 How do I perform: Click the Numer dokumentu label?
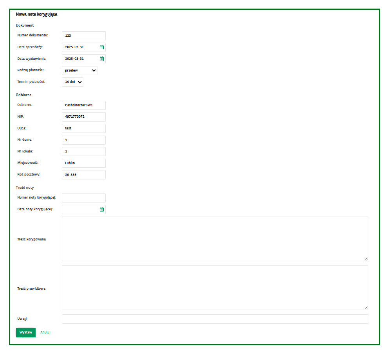(x=32, y=35)
